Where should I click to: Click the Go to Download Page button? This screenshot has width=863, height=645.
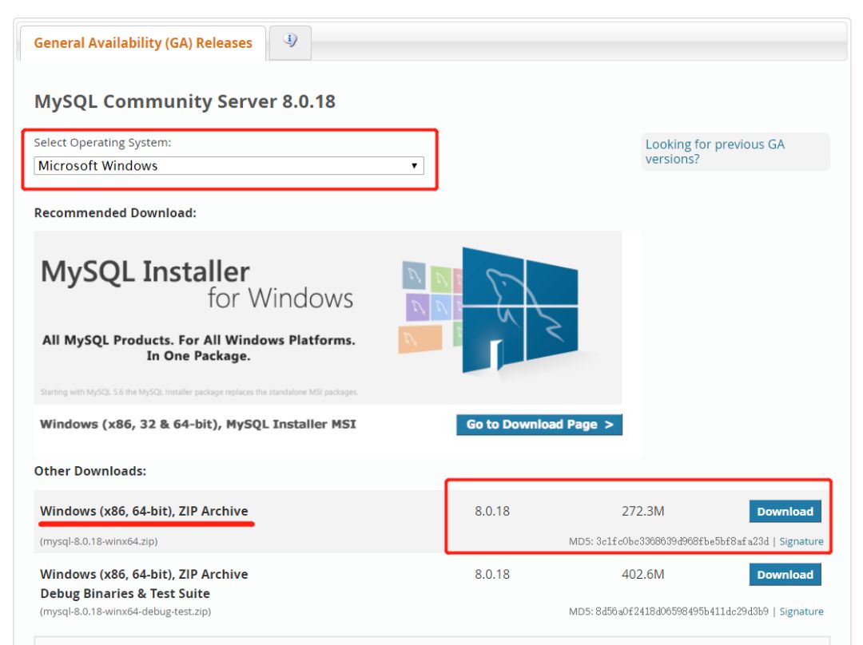539,425
